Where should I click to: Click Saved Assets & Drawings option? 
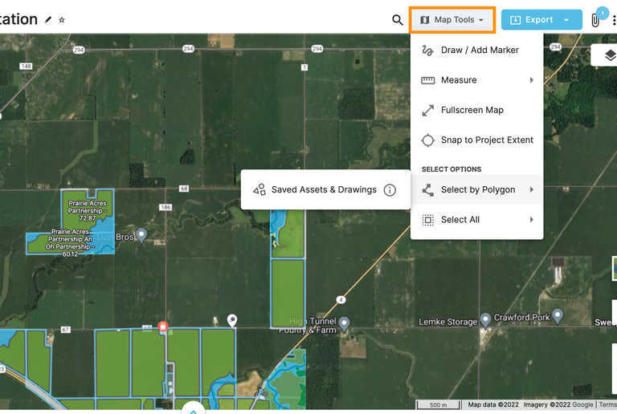(x=324, y=189)
